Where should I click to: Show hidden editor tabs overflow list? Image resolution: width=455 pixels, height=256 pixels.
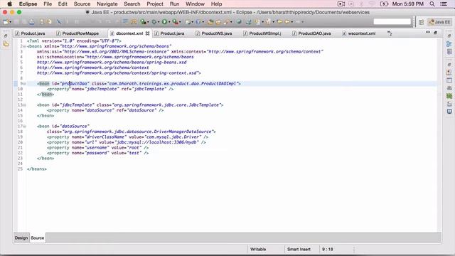[390, 33]
